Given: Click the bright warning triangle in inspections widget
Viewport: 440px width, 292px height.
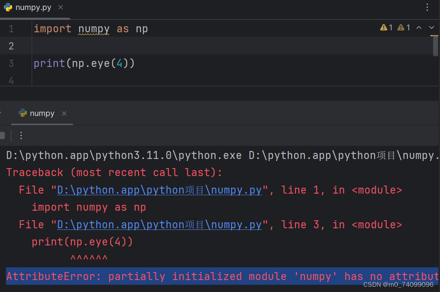Looking at the screenshot, I should (x=384, y=27).
